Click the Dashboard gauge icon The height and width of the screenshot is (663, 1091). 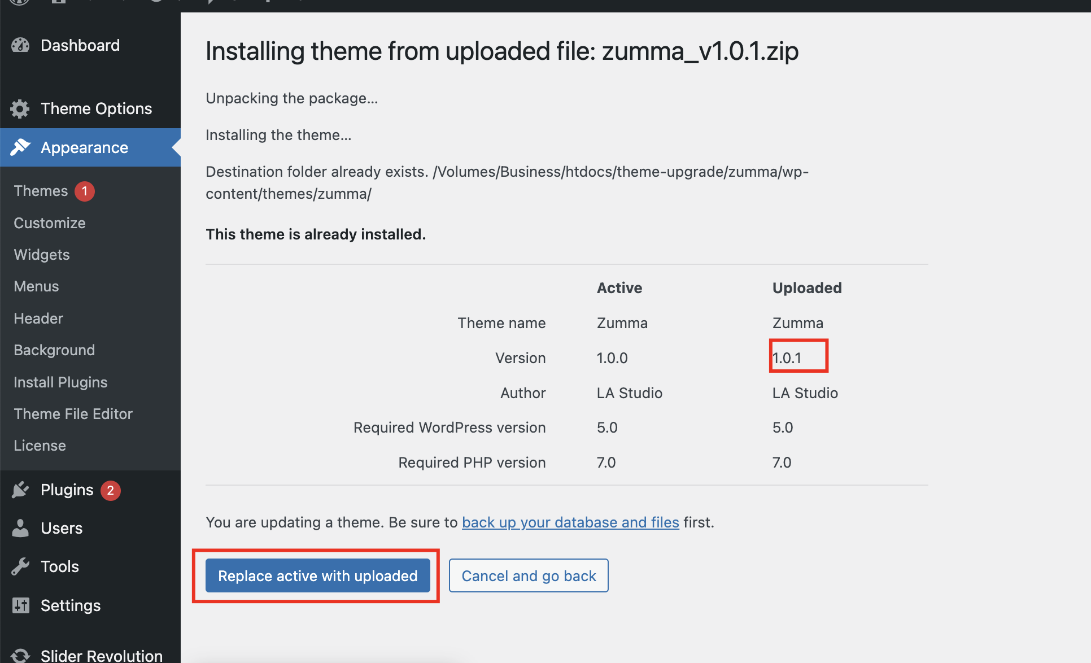click(x=20, y=45)
